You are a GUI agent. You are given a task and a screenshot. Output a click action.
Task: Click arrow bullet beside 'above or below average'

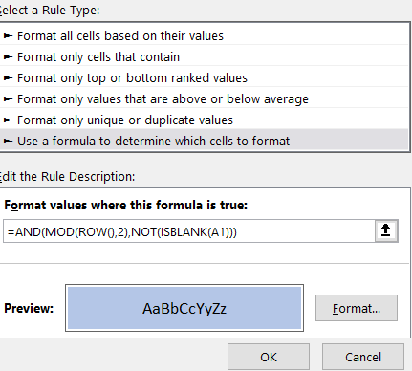pyautogui.click(x=8, y=99)
